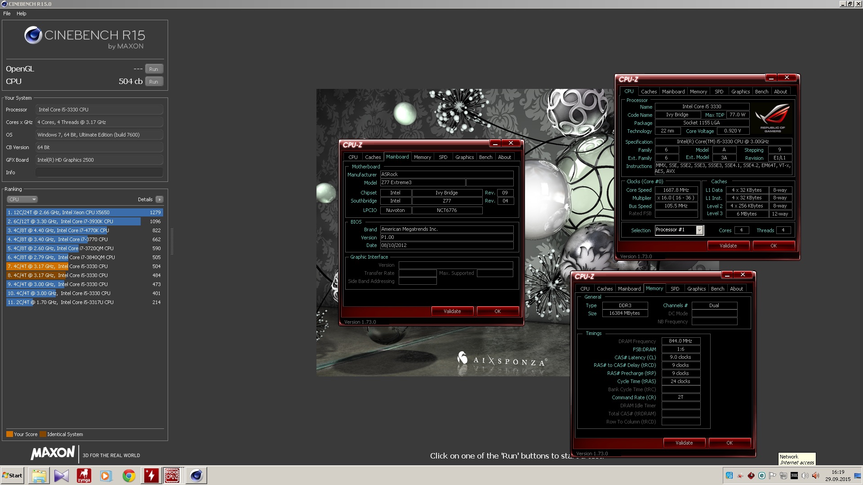Screen dimensions: 863x485
Task: Click the DRAM Frequency 844.0 MHz value
Action: click(681, 341)
